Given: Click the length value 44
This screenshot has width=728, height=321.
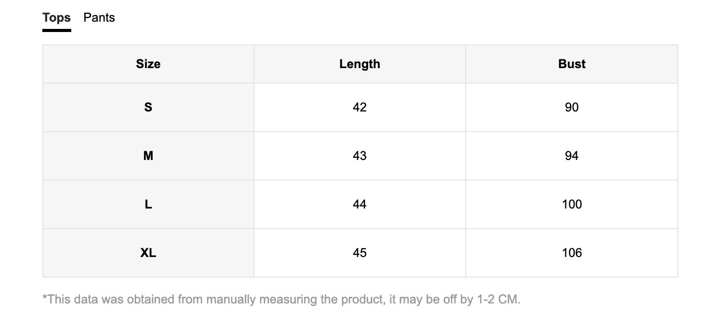Looking at the screenshot, I should [x=360, y=204].
